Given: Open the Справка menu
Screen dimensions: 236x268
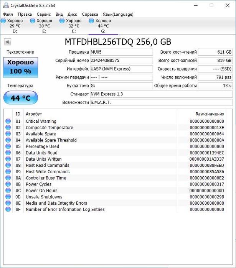Looking at the screenshot, I should 90,14.
